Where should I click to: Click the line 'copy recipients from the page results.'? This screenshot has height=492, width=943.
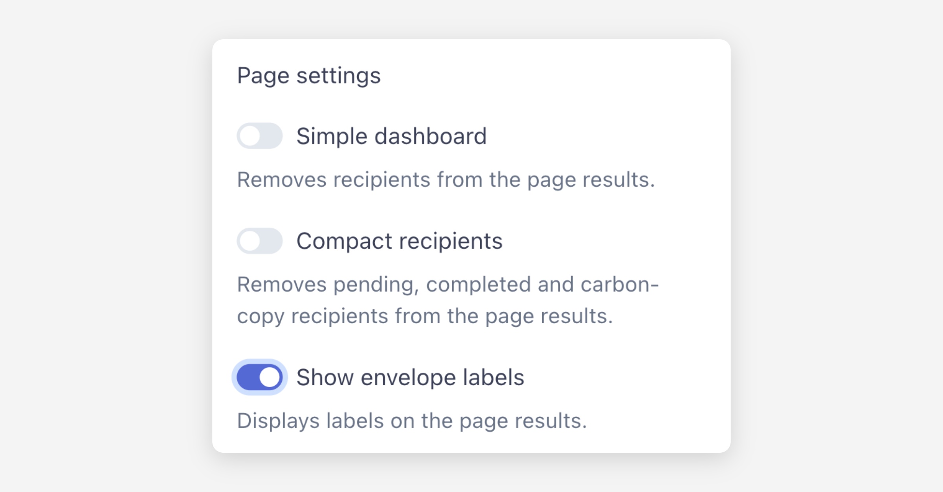425,316
